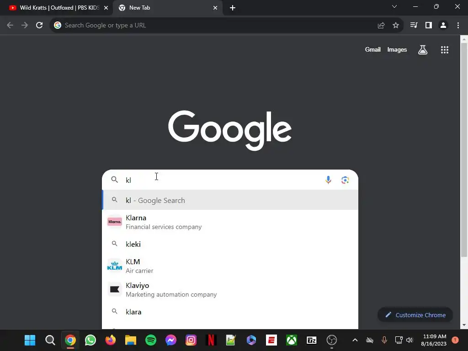Start voice search with the microphone icon

[328, 180]
